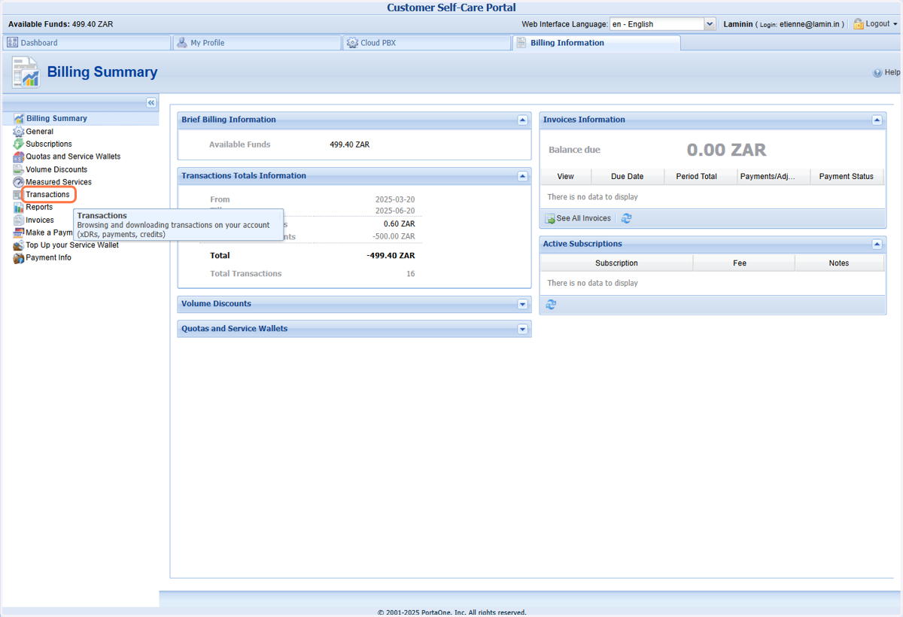
Task: Click See All Invoices button
Action: tap(578, 218)
